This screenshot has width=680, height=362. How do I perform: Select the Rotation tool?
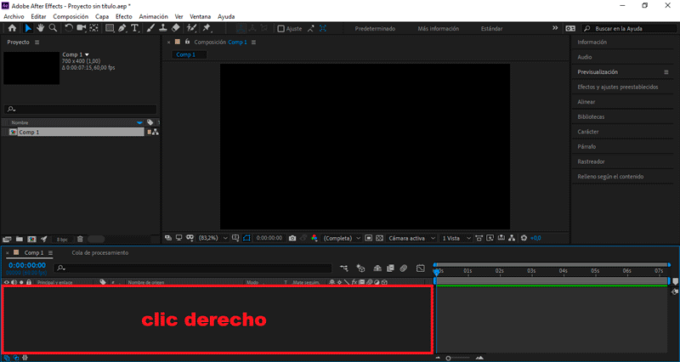point(69,28)
